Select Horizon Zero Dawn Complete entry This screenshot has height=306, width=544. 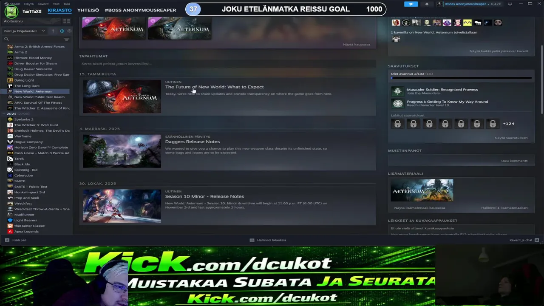(x=41, y=147)
